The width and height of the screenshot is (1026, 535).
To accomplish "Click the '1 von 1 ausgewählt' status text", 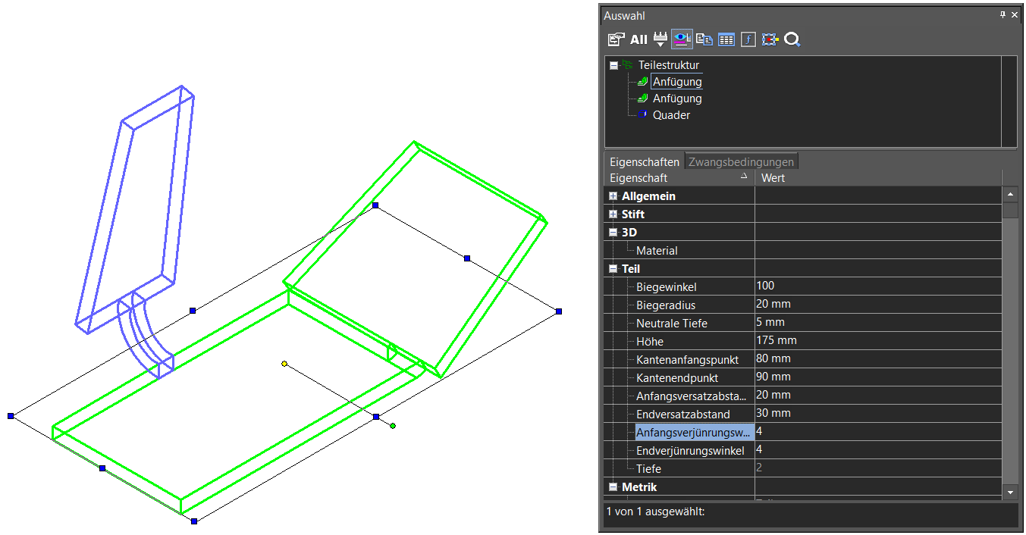I will [x=655, y=512].
